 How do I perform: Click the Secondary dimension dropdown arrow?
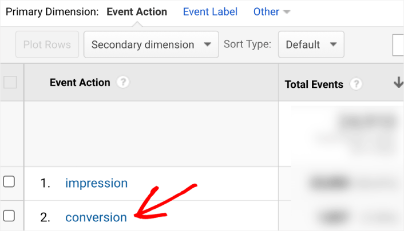(207, 44)
